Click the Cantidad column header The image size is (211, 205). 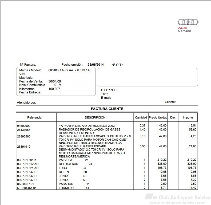tap(141, 117)
